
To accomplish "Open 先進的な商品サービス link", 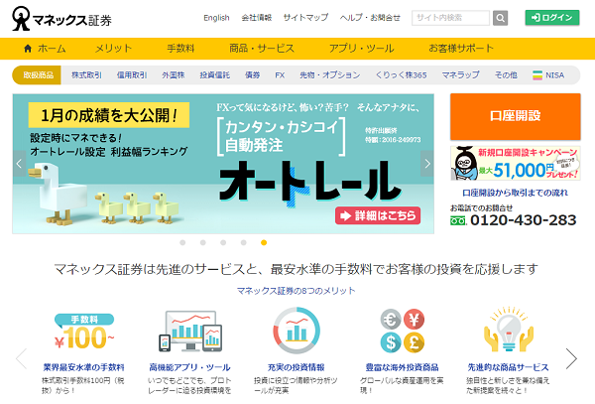I will click(x=508, y=367).
